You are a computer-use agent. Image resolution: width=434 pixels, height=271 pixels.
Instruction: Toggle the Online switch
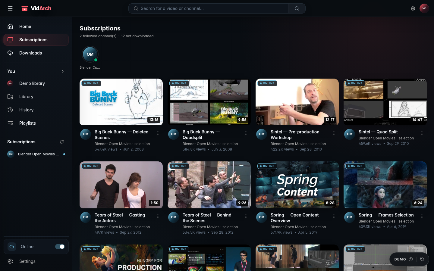coord(60,247)
